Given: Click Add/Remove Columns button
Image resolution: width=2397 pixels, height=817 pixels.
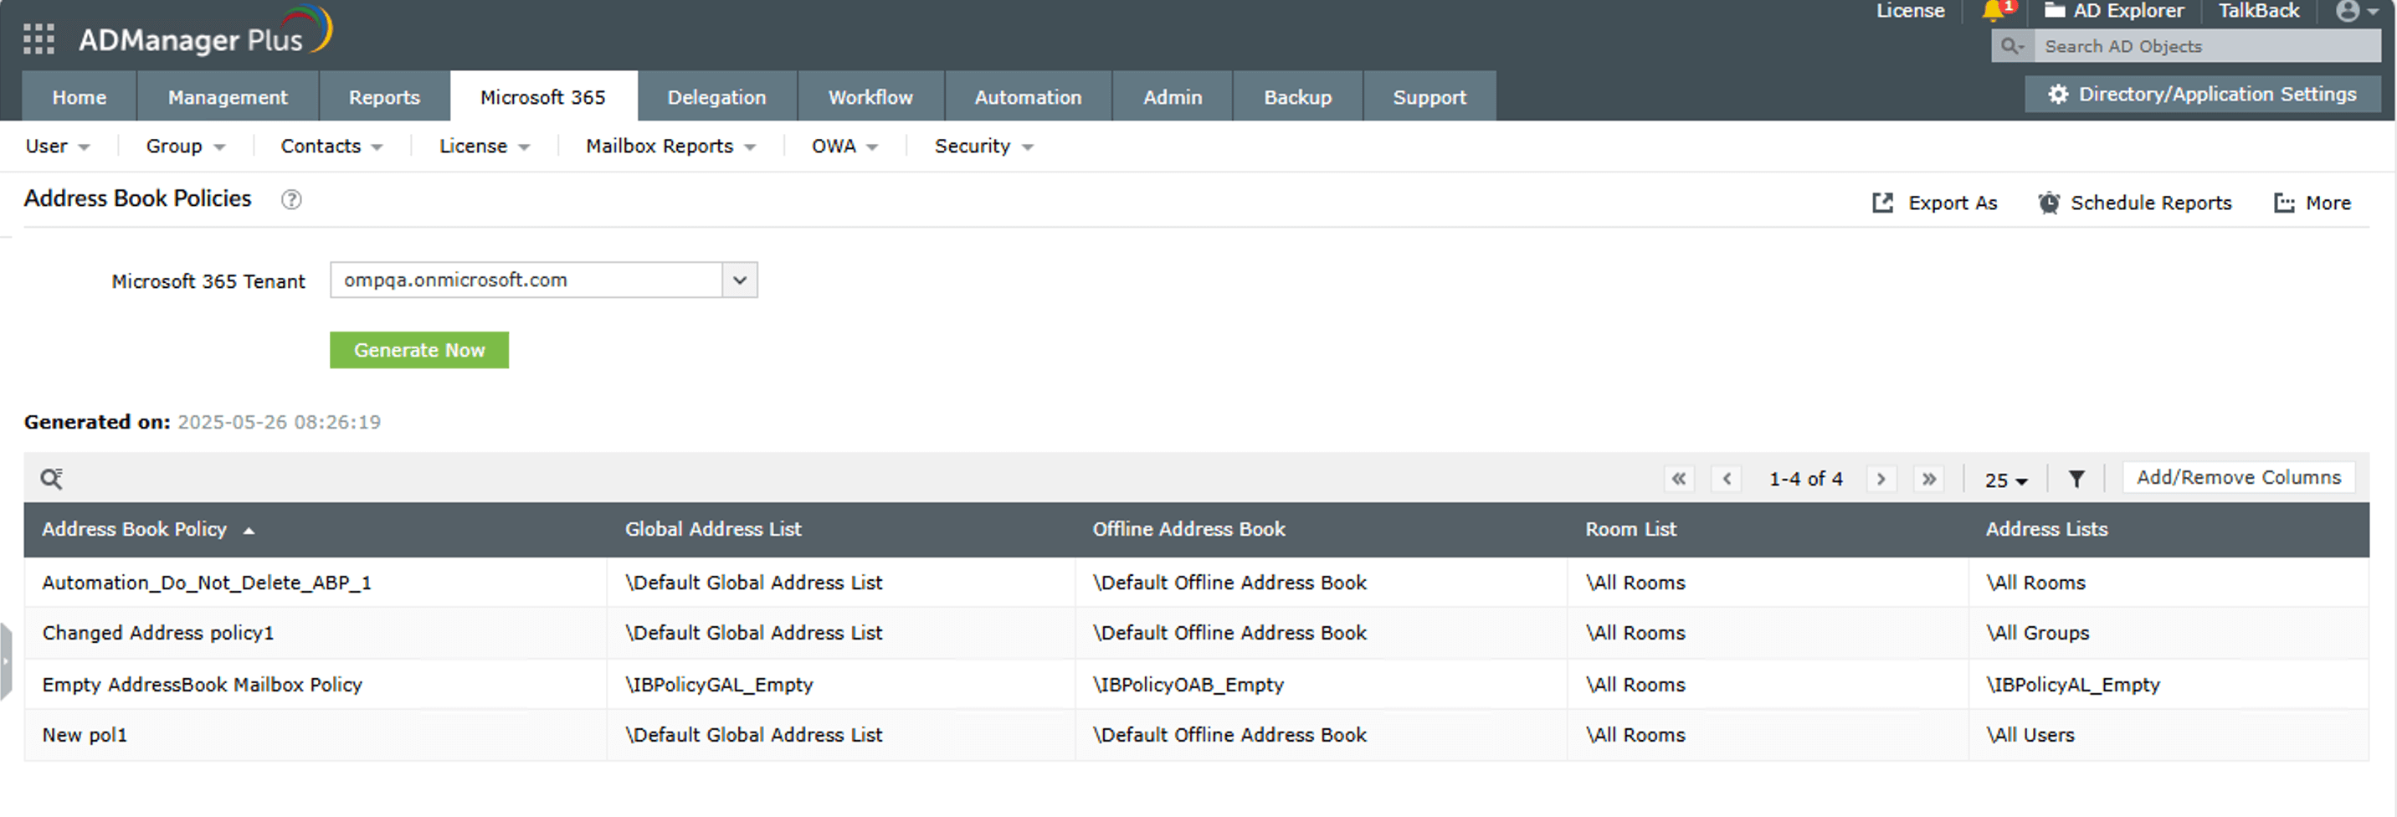Looking at the screenshot, I should (x=2238, y=477).
